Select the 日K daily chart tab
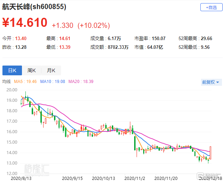Viewport: 223px width, 182px height. click(x=12, y=70)
